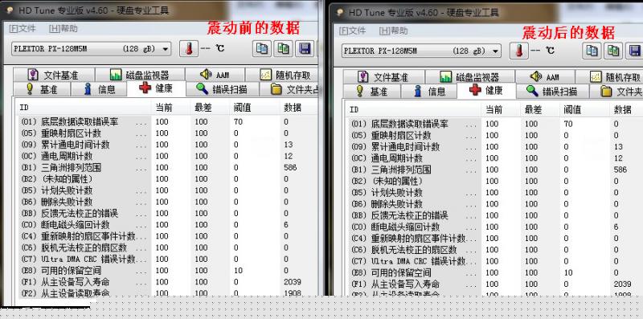The image size is (643, 319).
Task: Open 帮助 menu in left window
Action: click(63, 29)
